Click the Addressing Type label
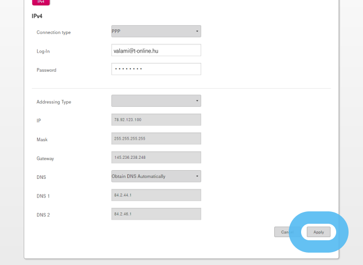The image size is (363, 265). coord(54,102)
